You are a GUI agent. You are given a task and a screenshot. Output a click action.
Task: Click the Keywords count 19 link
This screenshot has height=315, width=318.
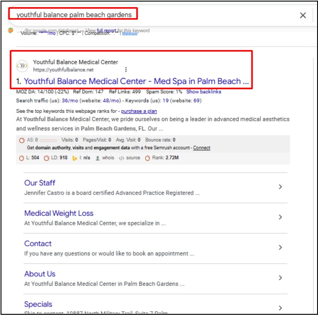pyautogui.click(x=165, y=100)
